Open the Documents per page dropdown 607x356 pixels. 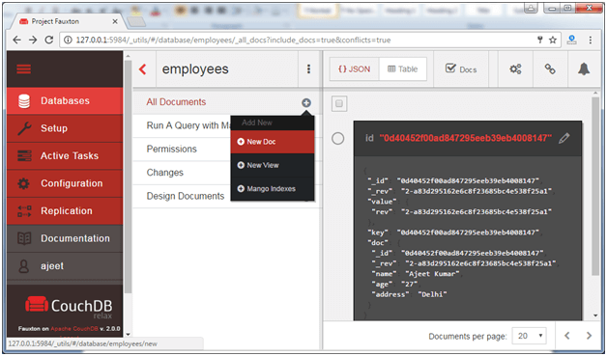pyautogui.click(x=529, y=336)
